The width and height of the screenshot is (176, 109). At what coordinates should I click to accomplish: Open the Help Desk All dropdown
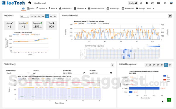tap(25, 16)
